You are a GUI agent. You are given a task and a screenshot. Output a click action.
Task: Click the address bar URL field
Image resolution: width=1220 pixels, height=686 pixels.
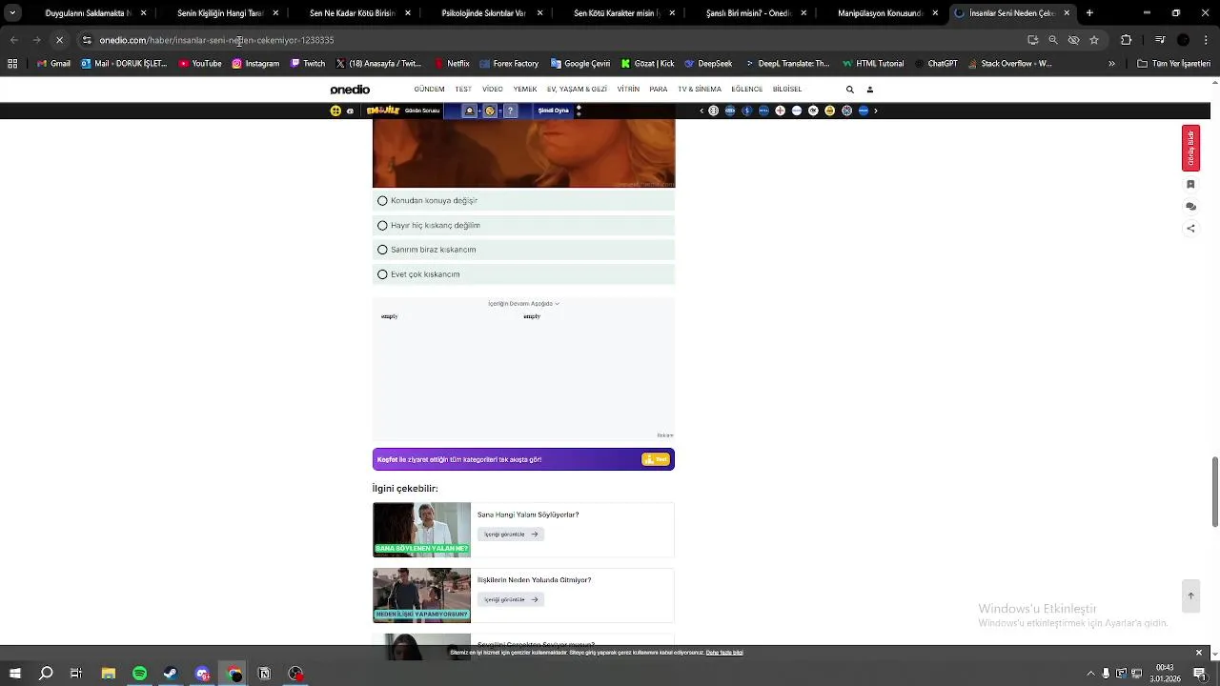click(553, 40)
